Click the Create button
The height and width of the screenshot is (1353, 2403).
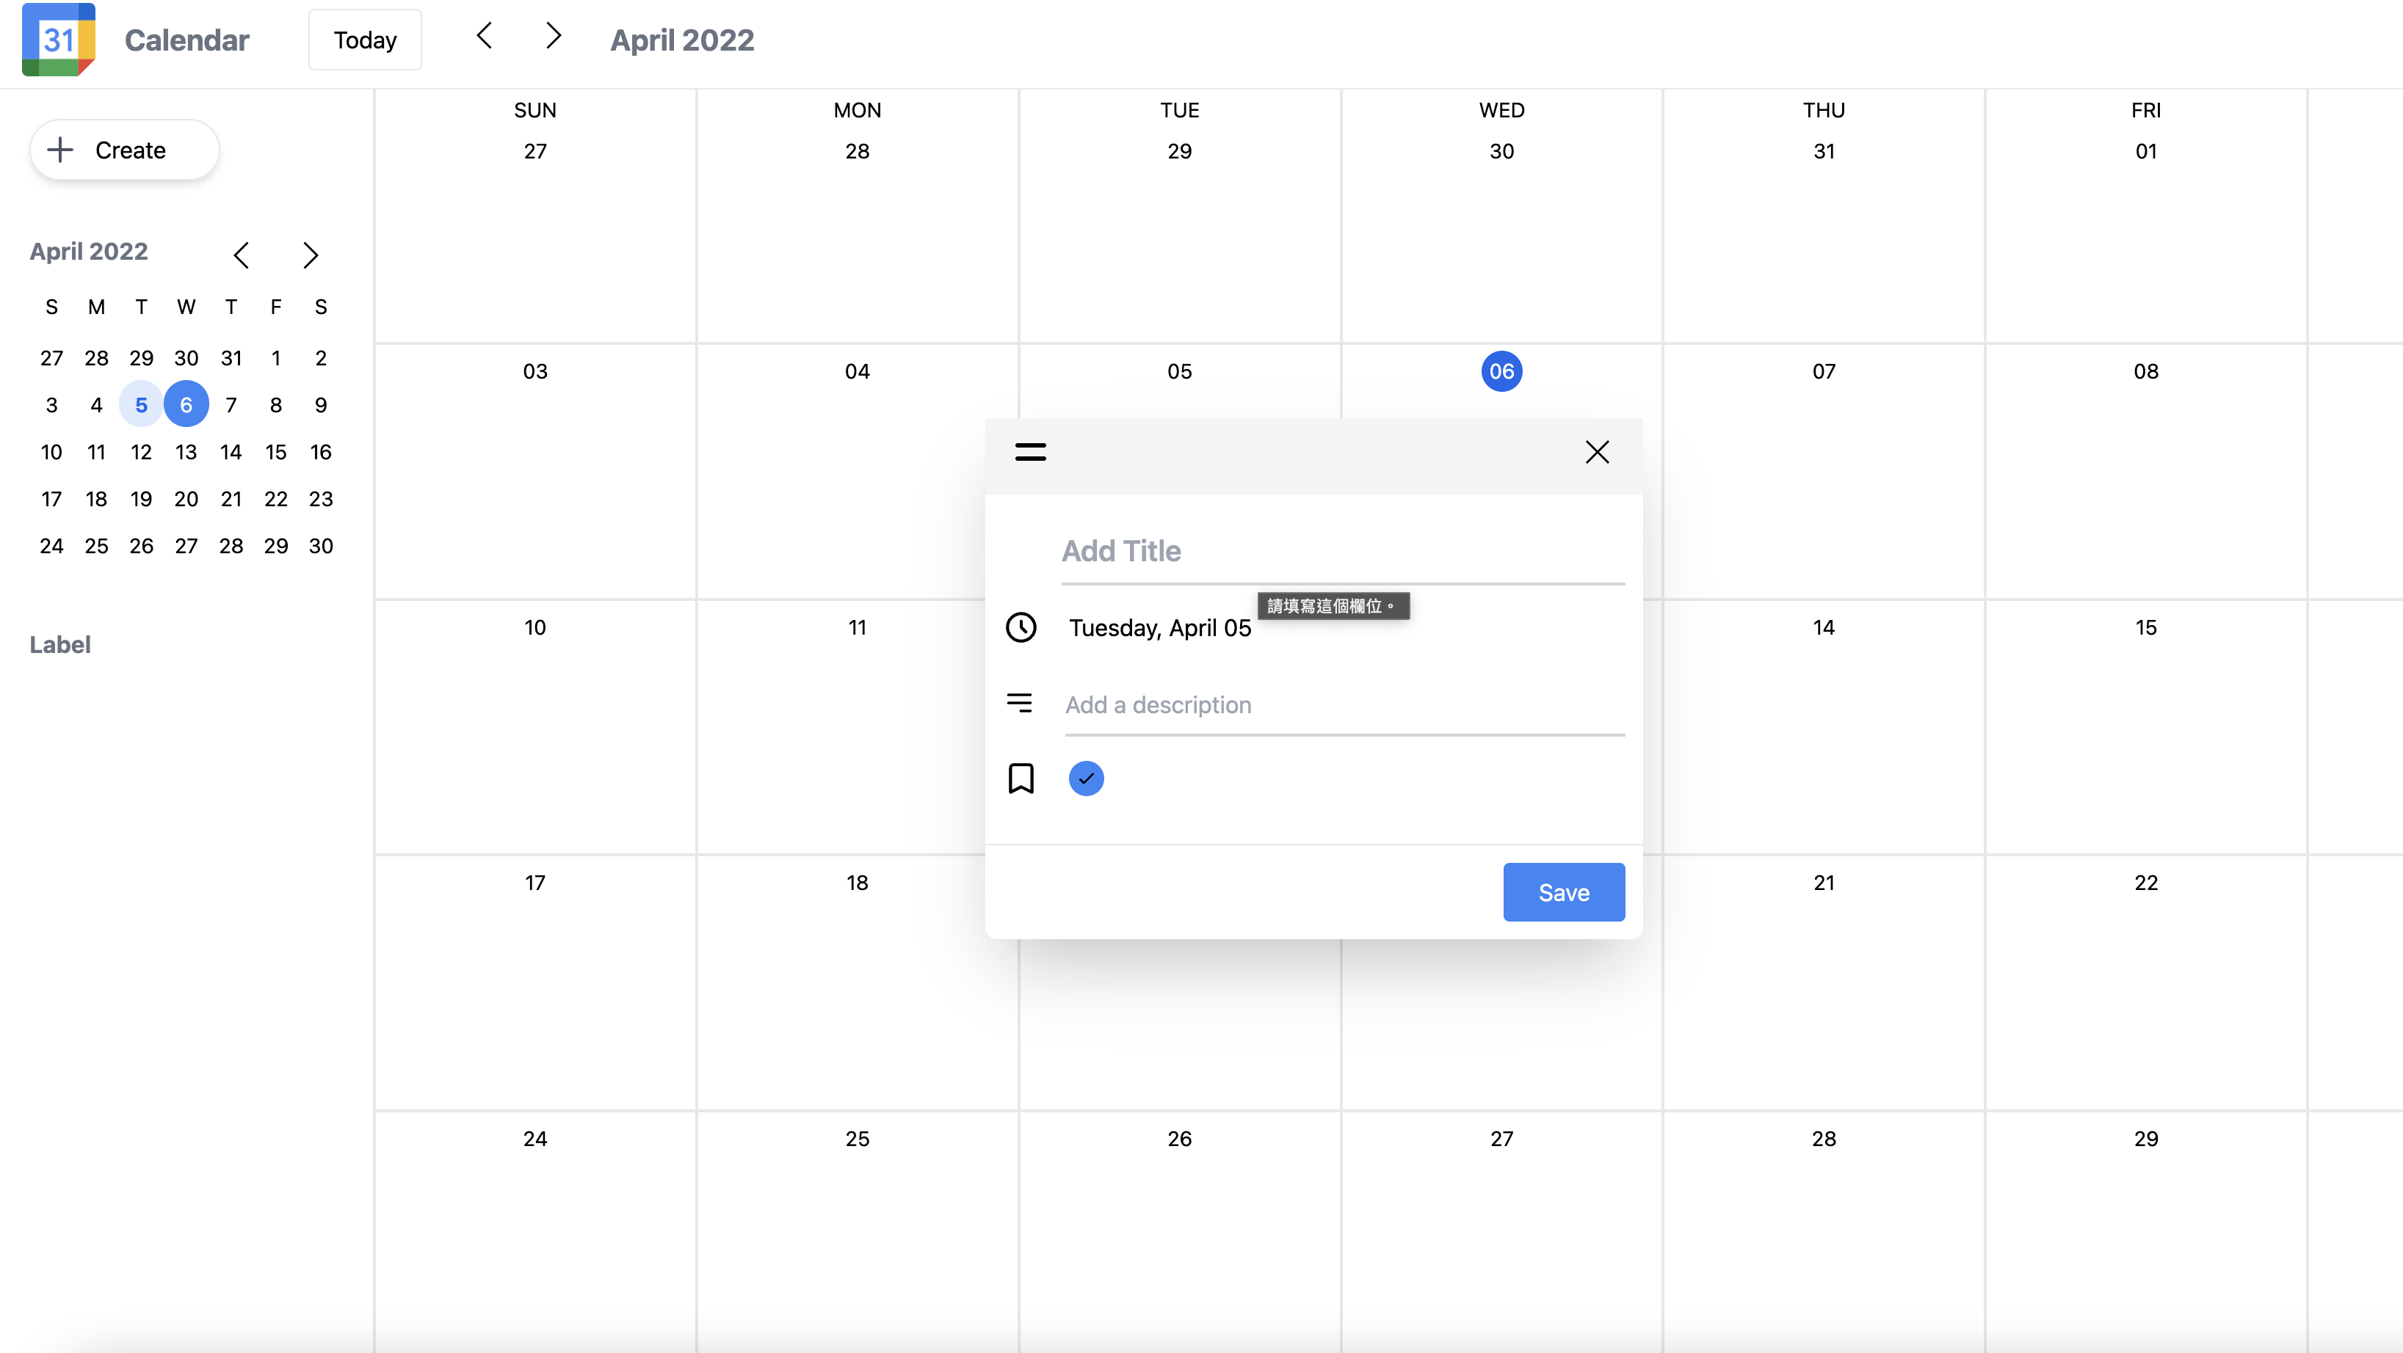point(125,150)
